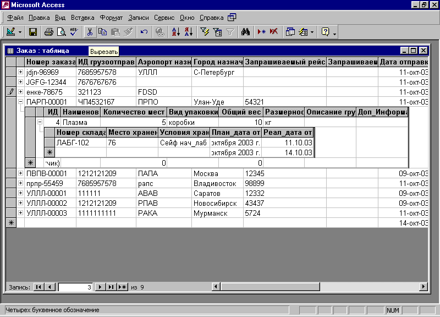This screenshot has height=317, width=440.
Task: Expand the jdjn-96969 row subdatasheet
Action: (20, 72)
